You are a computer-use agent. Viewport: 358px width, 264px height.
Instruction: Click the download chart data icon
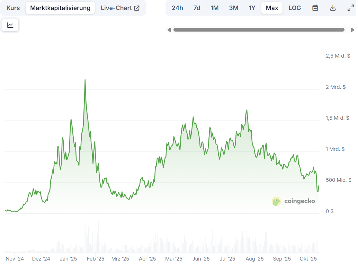point(333,8)
